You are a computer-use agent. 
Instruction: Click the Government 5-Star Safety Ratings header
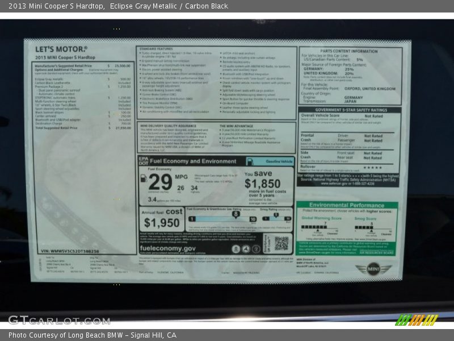click(x=351, y=110)
